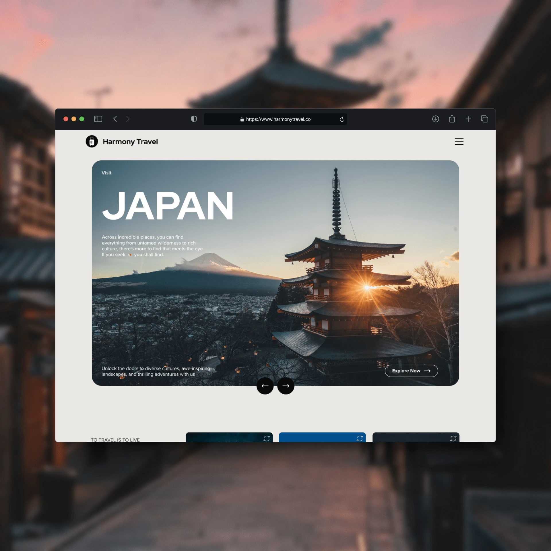Open the privacy shield report icon
Viewport: 551px width, 551px height.
click(194, 119)
